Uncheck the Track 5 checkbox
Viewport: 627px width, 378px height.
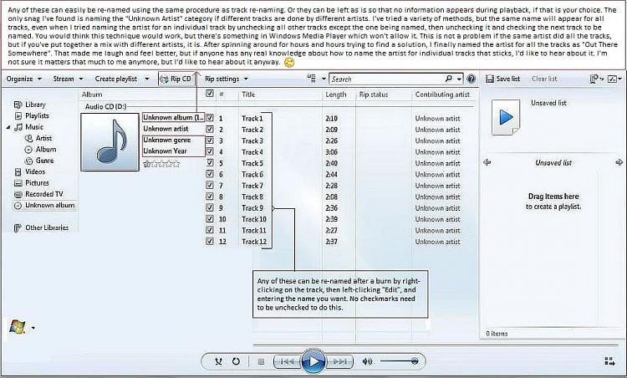[x=210, y=163]
